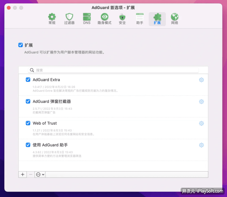Toggle the main 扩展 checkbox
This screenshot has width=227, height=197.
click(21, 45)
